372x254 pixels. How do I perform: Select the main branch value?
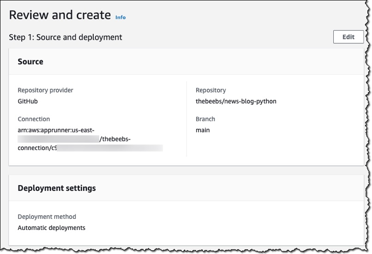(203, 130)
